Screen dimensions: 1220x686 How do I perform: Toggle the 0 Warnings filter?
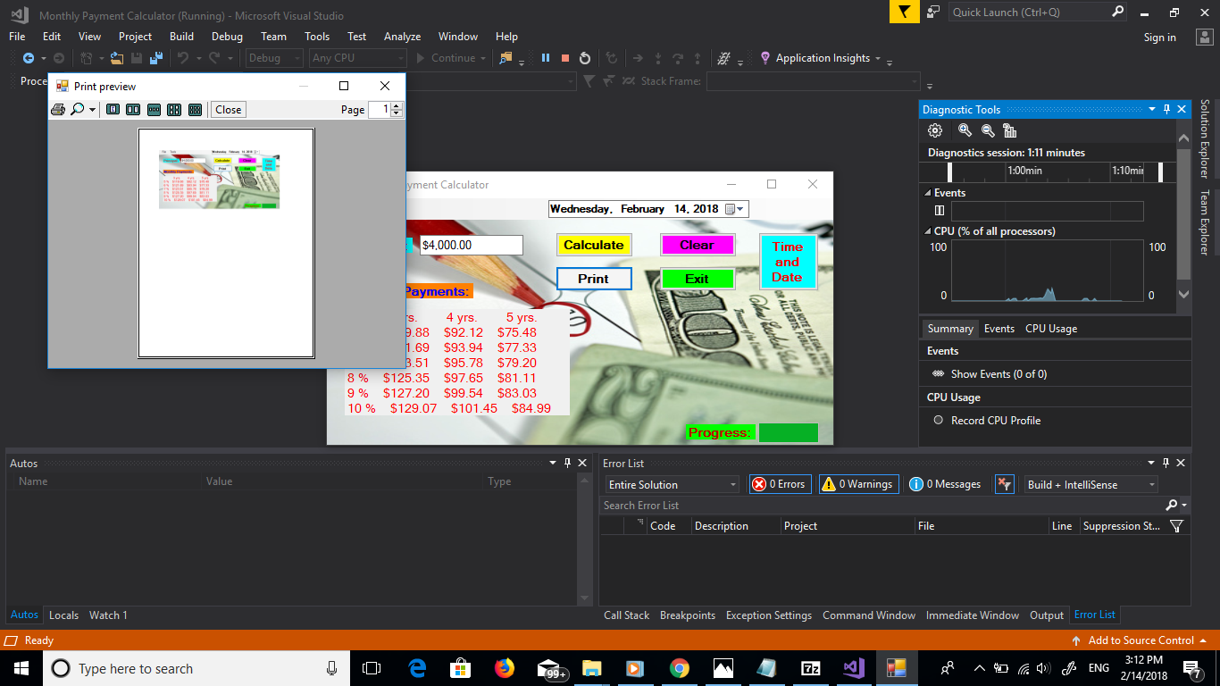click(x=858, y=484)
